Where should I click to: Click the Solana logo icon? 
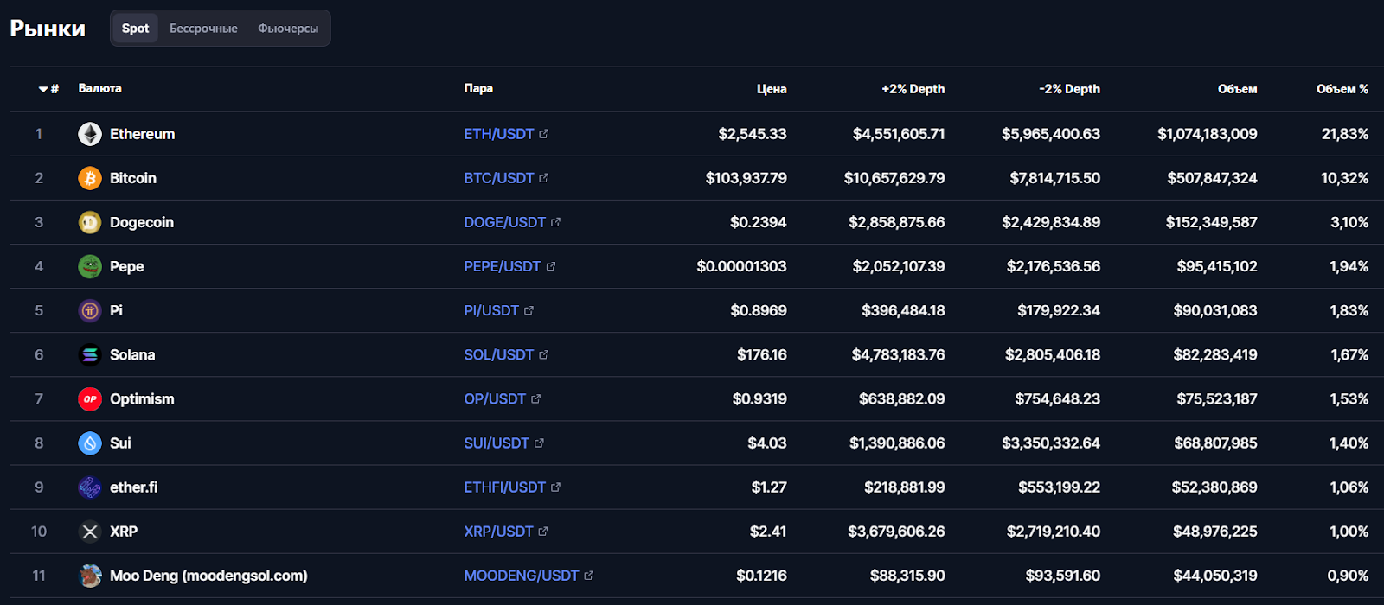click(x=90, y=354)
